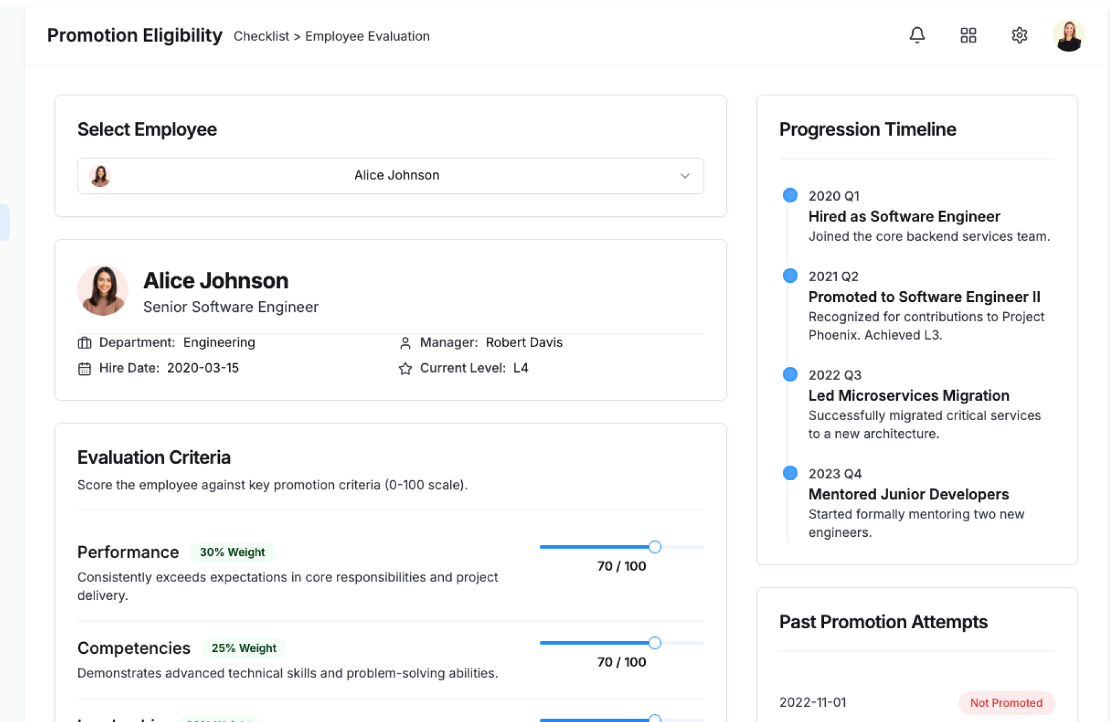Viewport: 1111px width, 722px height.
Task: Click the manager person icon
Action: point(405,343)
